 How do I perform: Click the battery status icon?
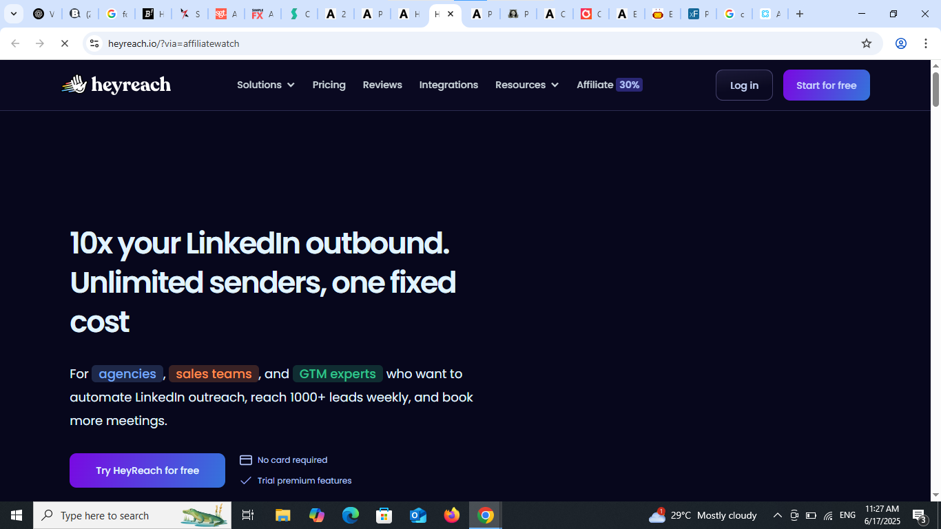point(811,515)
